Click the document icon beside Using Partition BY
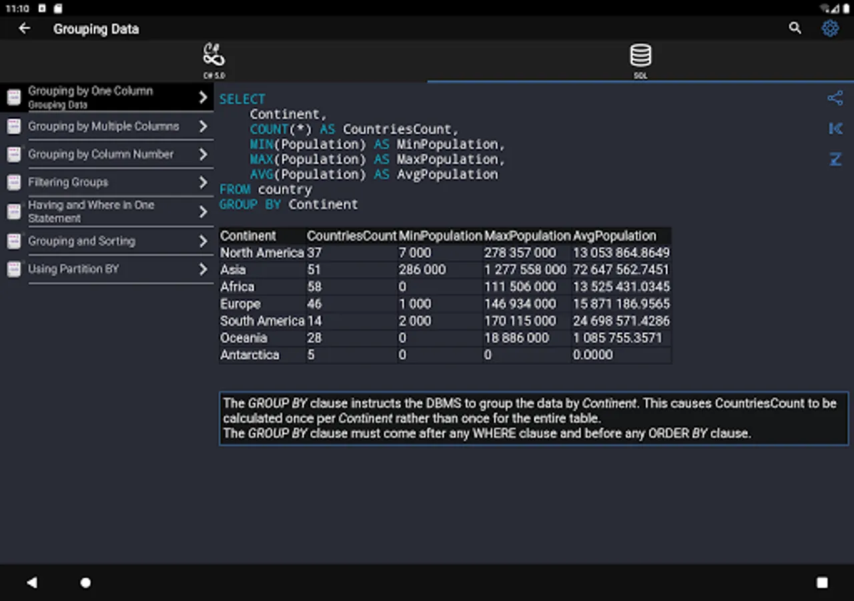This screenshot has height=601, width=854. tap(13, 269)
